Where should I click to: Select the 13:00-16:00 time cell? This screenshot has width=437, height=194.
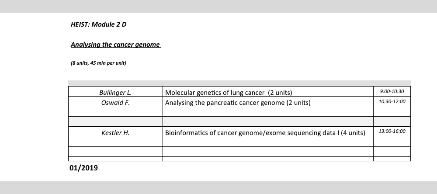392,137
